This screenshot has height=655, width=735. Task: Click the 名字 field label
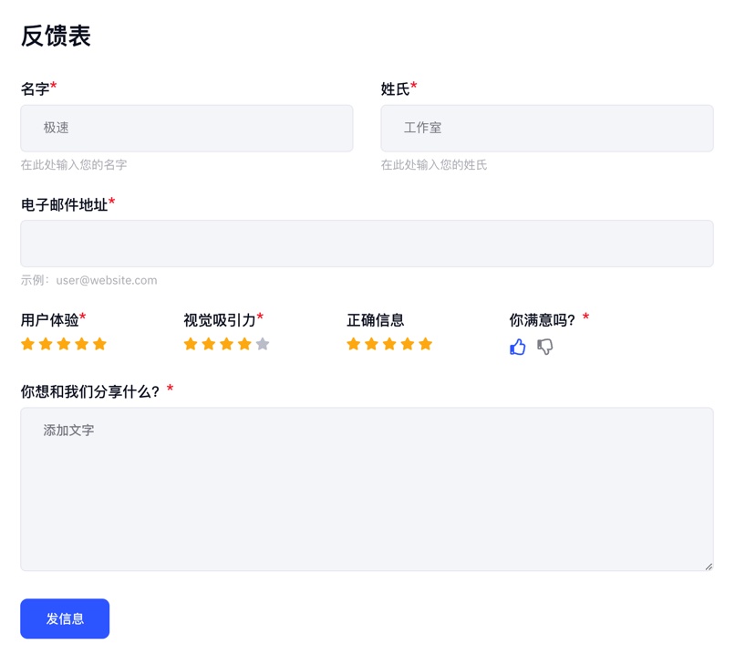click(x=36, y=88)
